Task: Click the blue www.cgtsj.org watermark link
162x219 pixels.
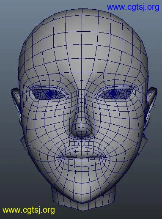Action: click(133, 7)
